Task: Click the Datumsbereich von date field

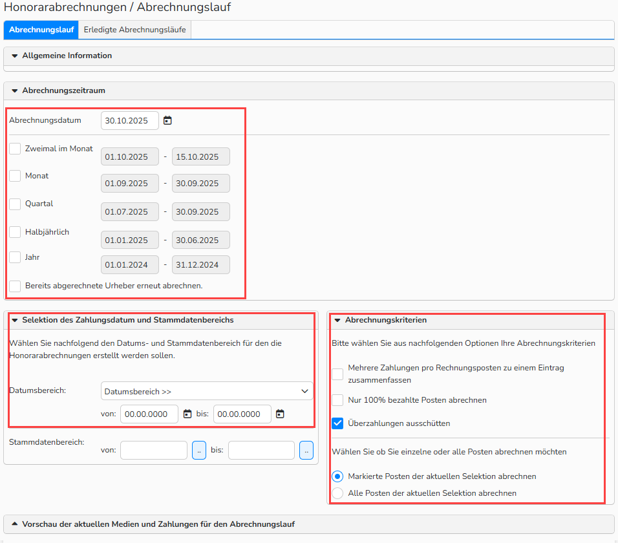Action: pyautogui.click(x=149, y=414)
